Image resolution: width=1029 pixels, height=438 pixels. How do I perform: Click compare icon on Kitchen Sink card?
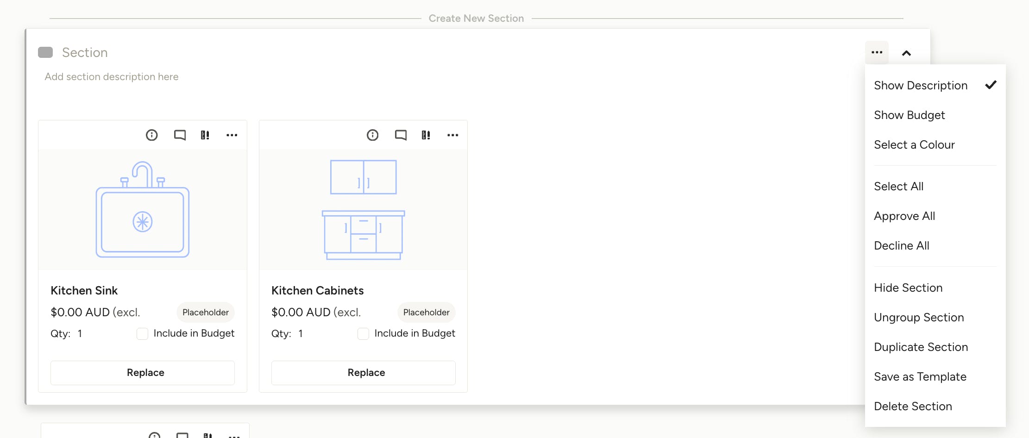(205, 135)
